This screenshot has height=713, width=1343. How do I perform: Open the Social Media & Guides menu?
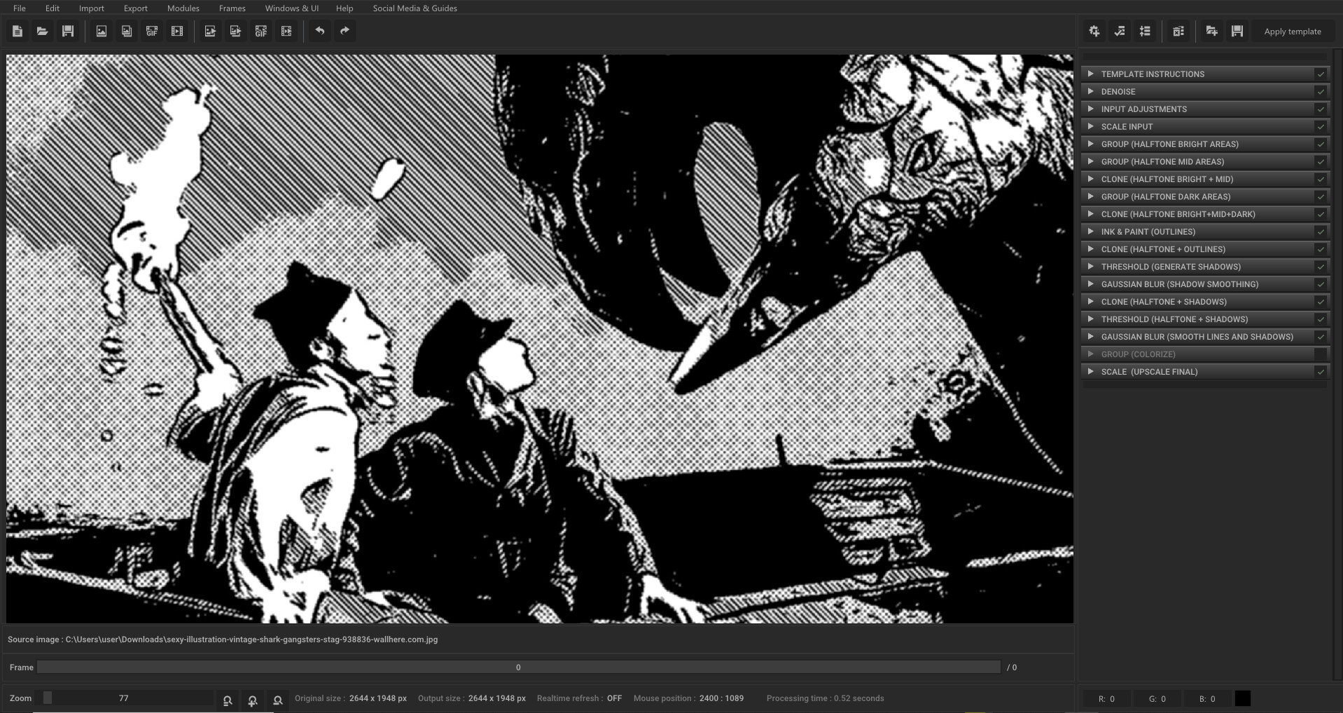(x=415, y=8)
